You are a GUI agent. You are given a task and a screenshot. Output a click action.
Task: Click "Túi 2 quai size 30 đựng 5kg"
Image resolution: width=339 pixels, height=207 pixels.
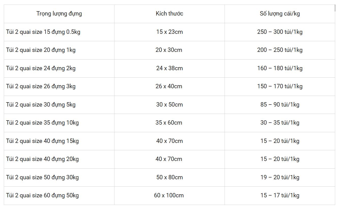41,105
